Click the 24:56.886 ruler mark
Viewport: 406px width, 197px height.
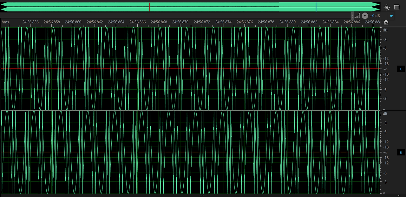352,22
